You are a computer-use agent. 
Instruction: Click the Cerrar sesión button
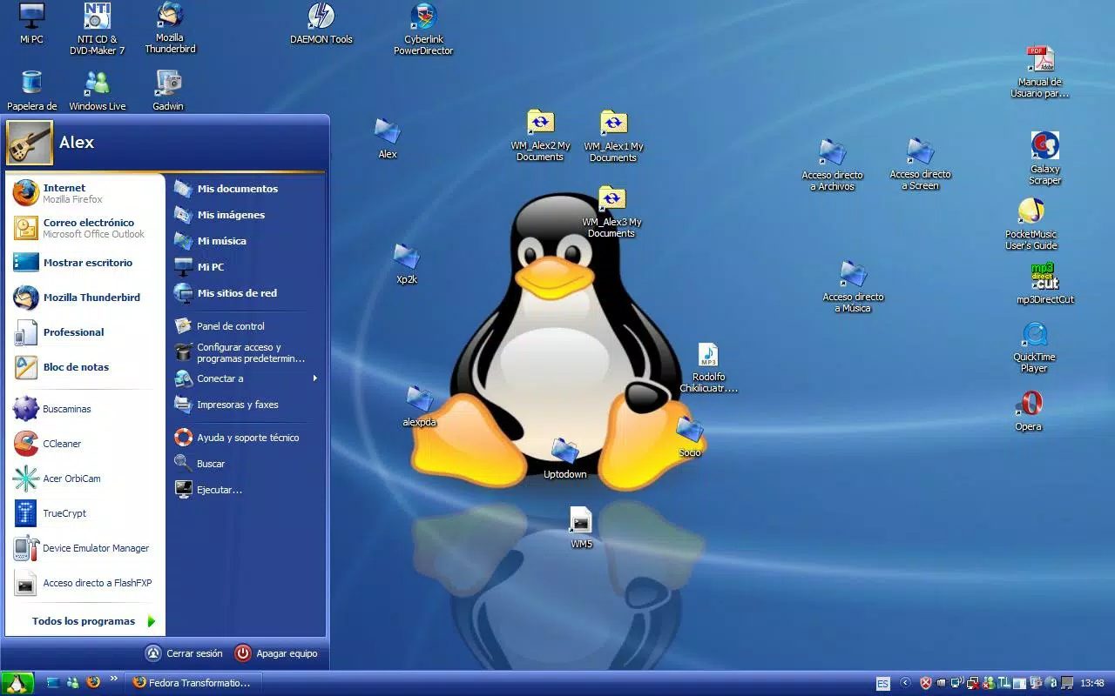[184, 653]
